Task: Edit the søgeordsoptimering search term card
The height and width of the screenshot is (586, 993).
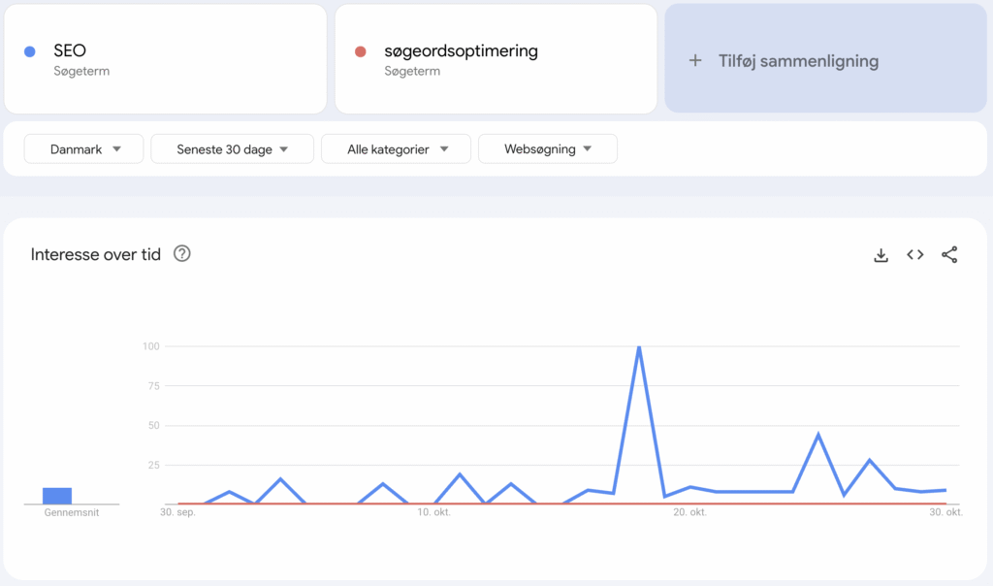Action: [x=496, y=59]
